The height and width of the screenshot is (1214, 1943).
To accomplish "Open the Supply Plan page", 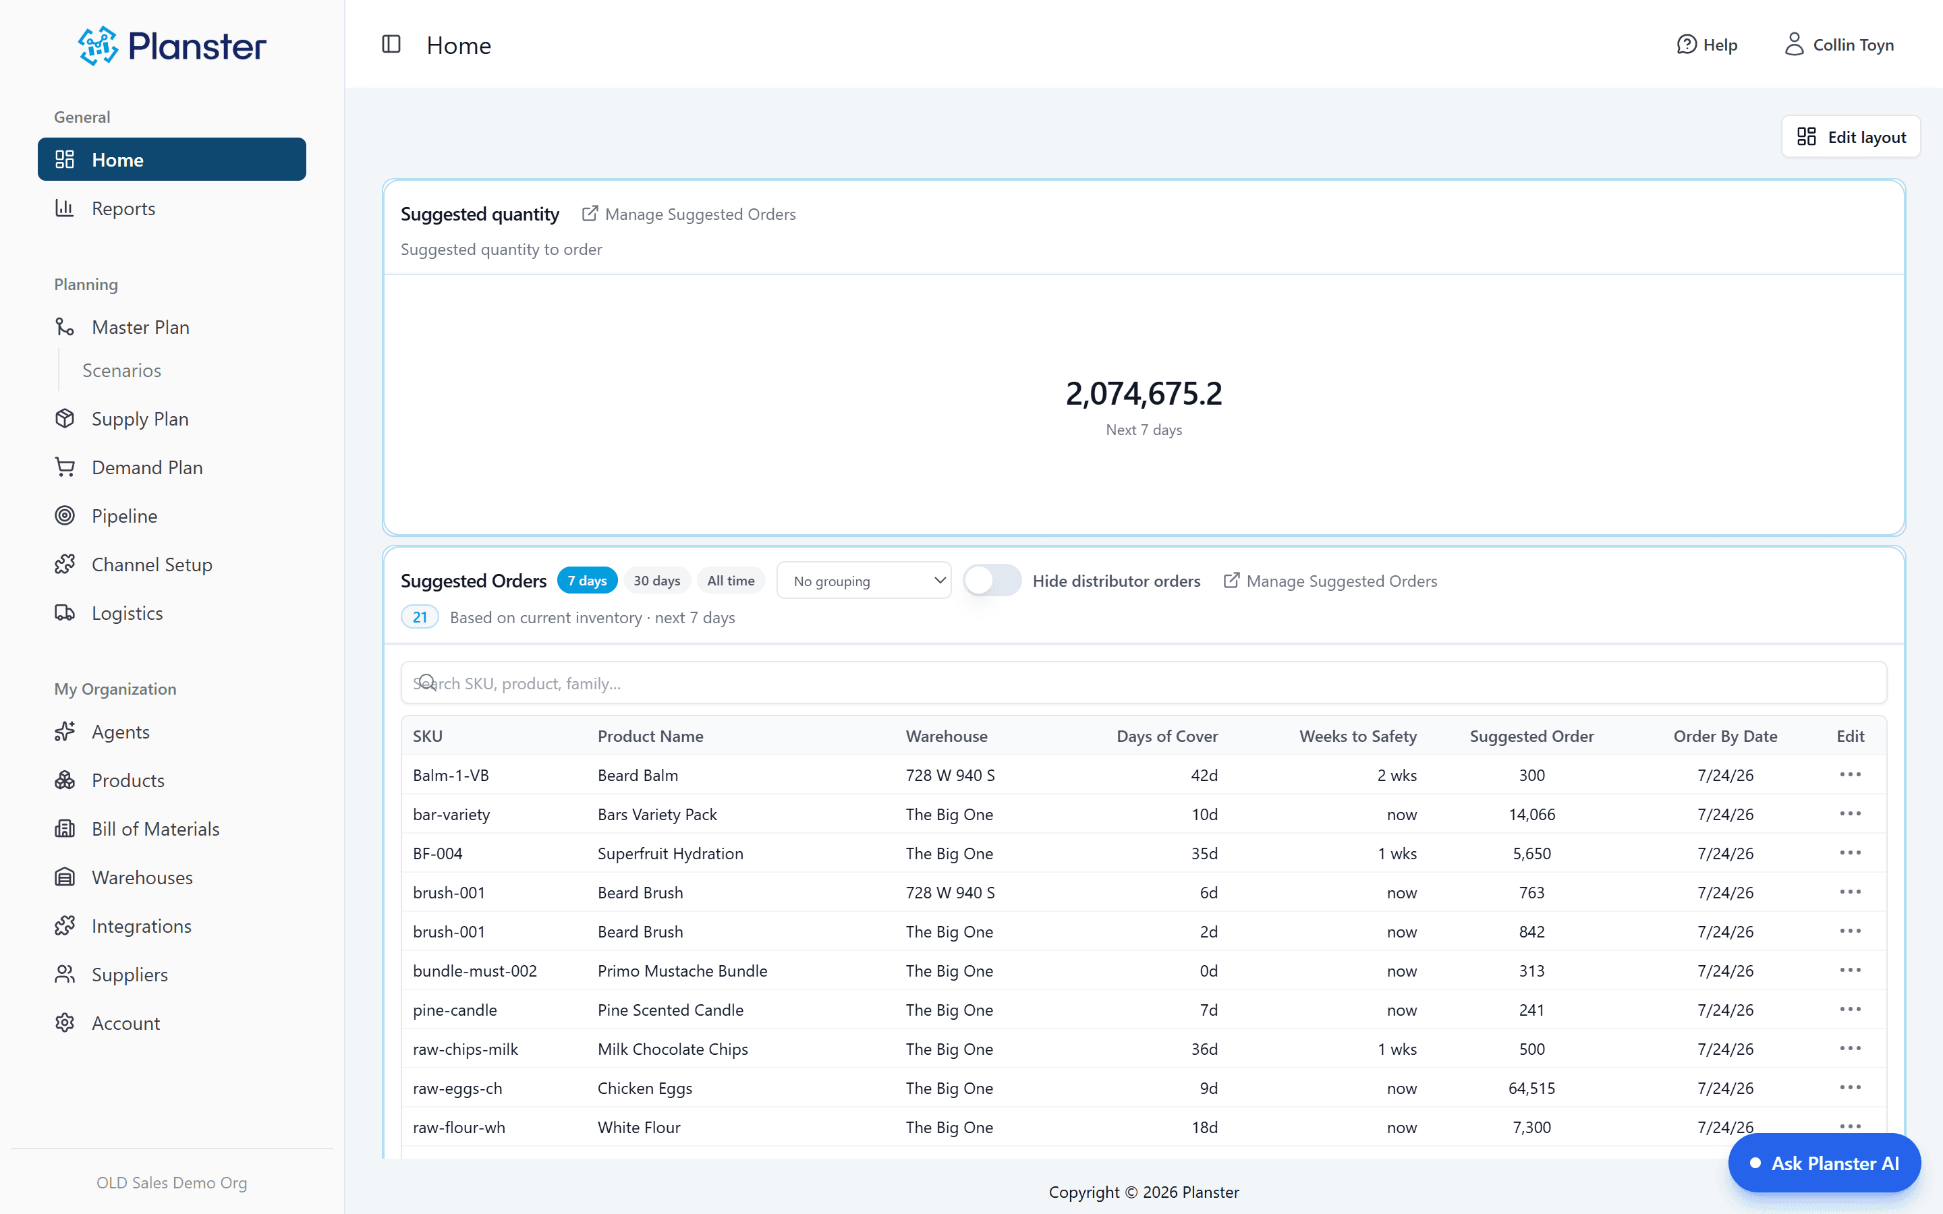I will (172, 418).
